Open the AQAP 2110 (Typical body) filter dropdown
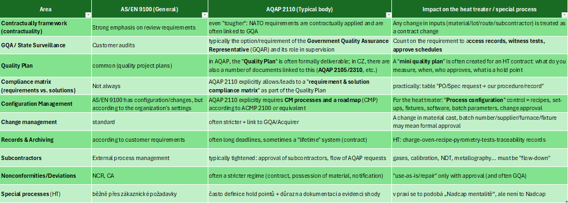The height and width of the screenshot is (203, 568). 388,15
